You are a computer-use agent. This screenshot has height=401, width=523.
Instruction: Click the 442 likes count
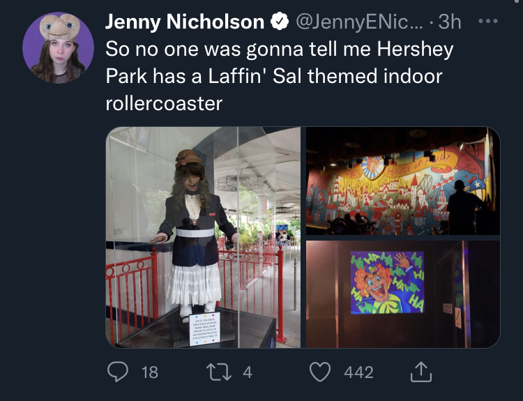tap(358, 372)
